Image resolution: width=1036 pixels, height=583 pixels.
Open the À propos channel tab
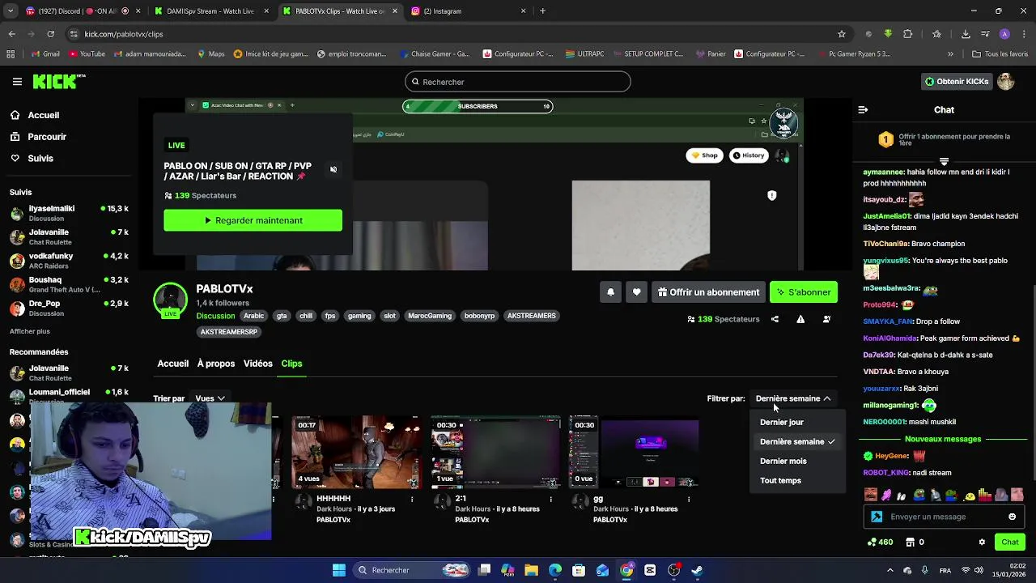coord(216,364)
